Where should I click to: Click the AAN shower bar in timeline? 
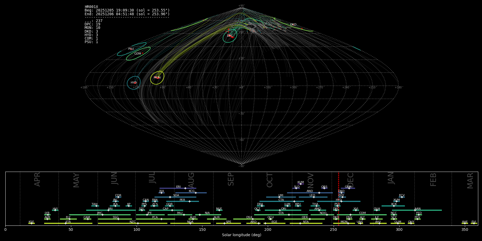(417, 210)
